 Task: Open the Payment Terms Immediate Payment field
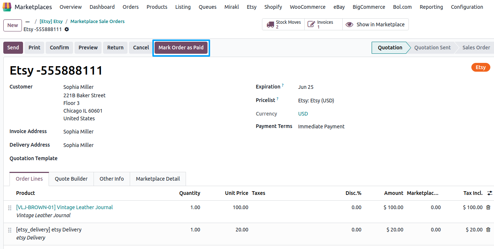(x=321, y=127)
